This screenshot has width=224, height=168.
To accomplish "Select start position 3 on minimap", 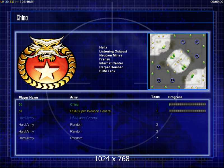I will tap(172, 80).
